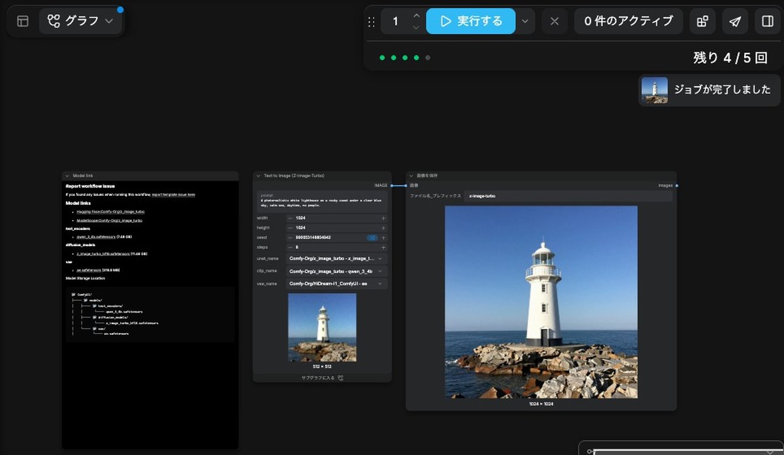Open the グラフ view dropdown
784x455 pixels.
[x=80, y=21]
